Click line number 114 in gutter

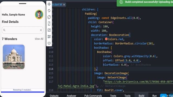(51, 69)
